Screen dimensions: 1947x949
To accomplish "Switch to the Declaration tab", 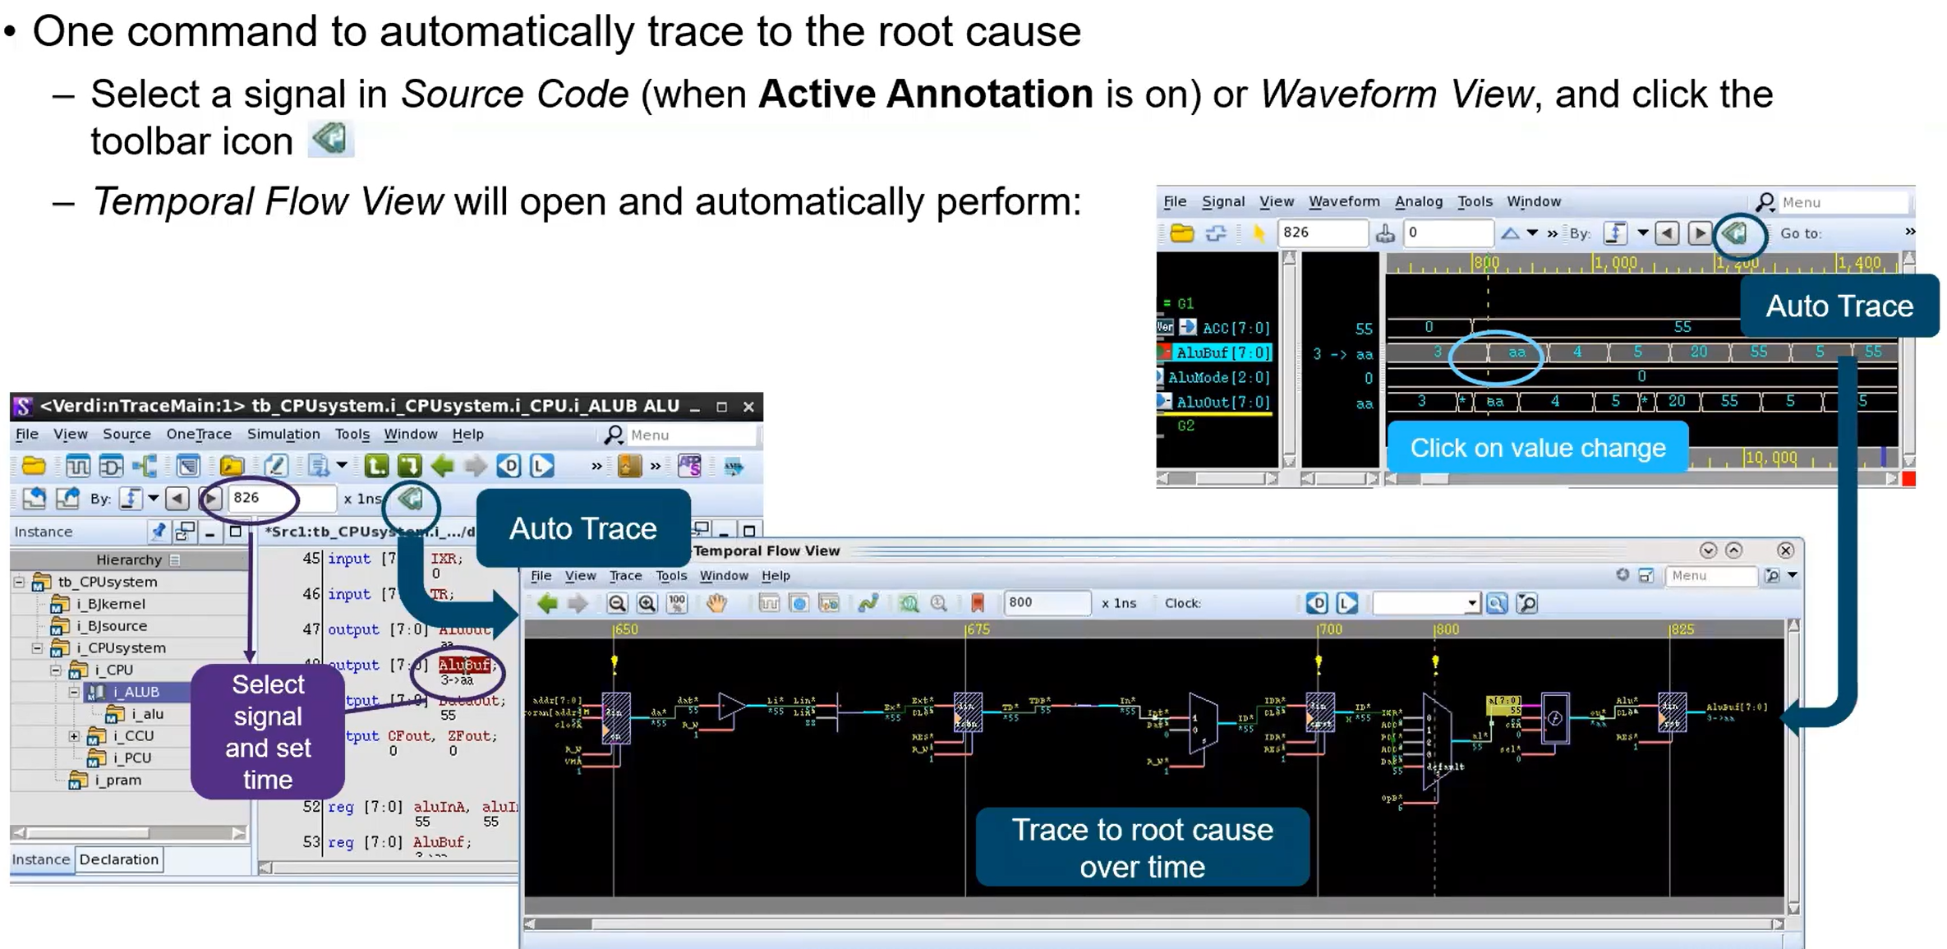I will (119, 859).
